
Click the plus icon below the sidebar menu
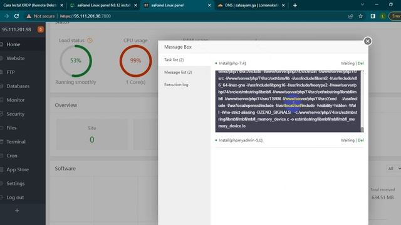[x=17, y=211]
